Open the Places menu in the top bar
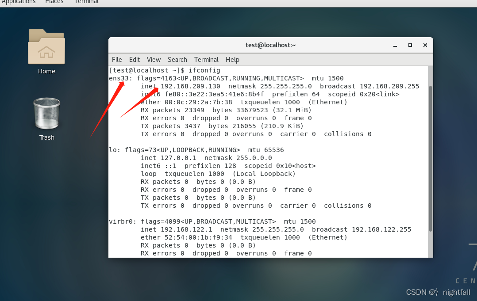The height and width of the screenshot is (301, 477). [x=54, y=3]
